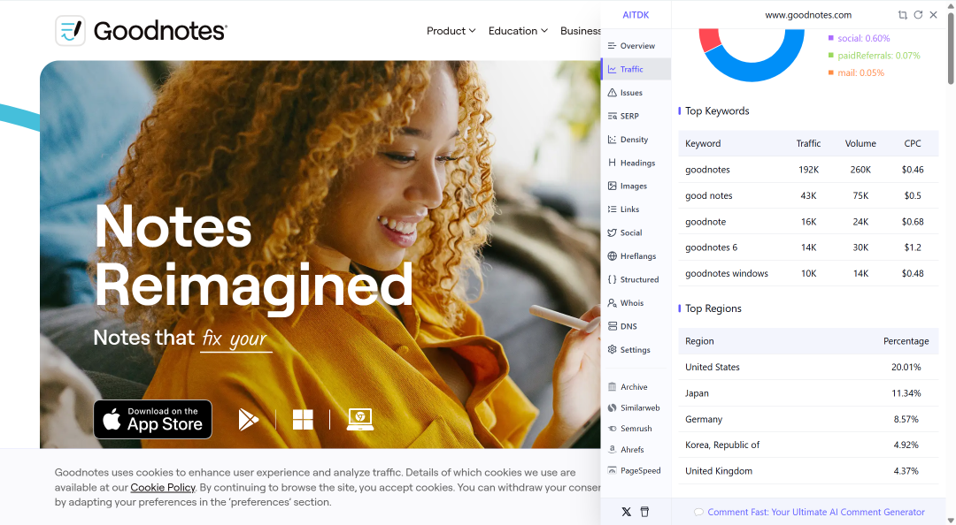Click the CPC column header
Screen dimensions: 956x525
point(912,143)
